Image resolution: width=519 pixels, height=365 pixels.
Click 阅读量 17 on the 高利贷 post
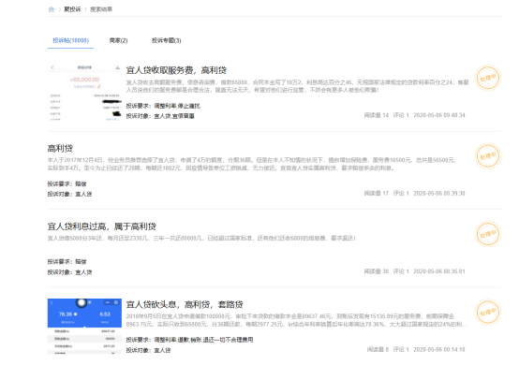pyautogui.click(x=376, y=193)
